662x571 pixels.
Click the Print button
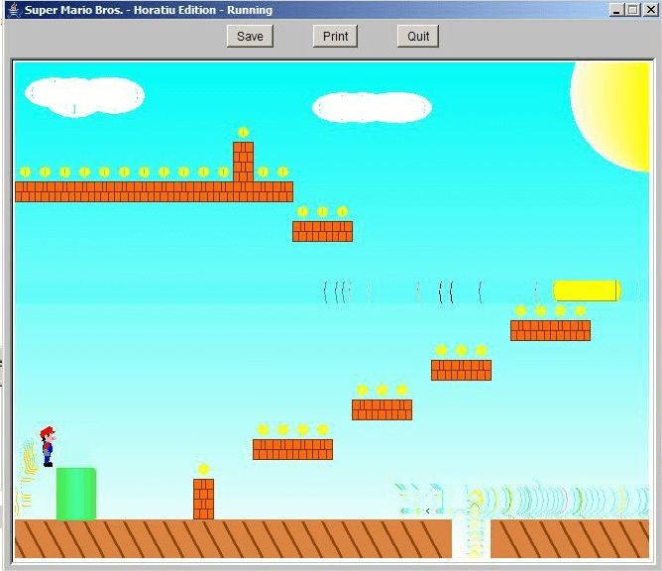(x=335, y=37)
